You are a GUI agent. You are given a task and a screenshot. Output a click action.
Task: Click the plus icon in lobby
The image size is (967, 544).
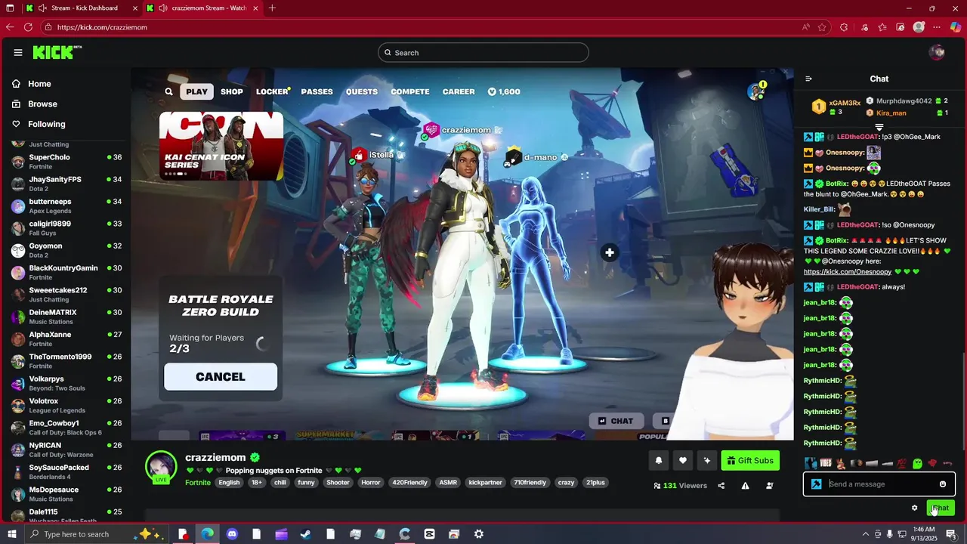[610, 252]
